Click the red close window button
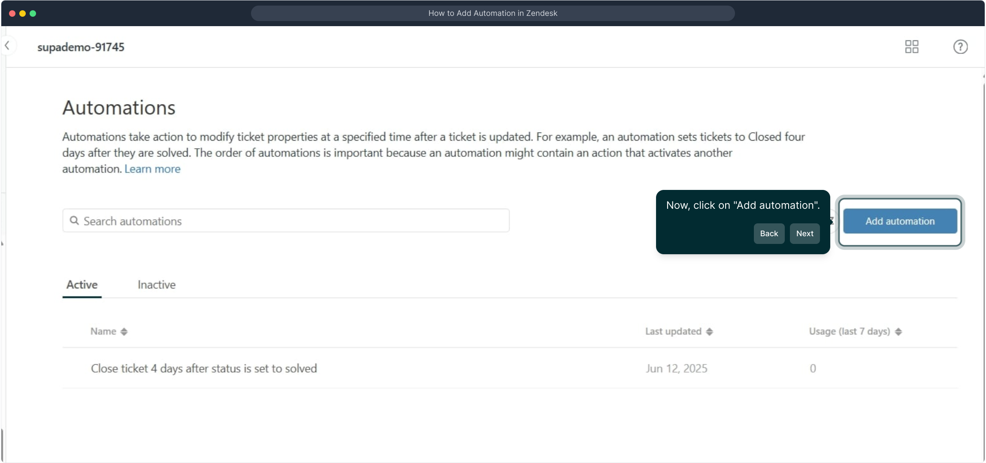The width and height of the screenshot is (986, 463). point(12,13)
